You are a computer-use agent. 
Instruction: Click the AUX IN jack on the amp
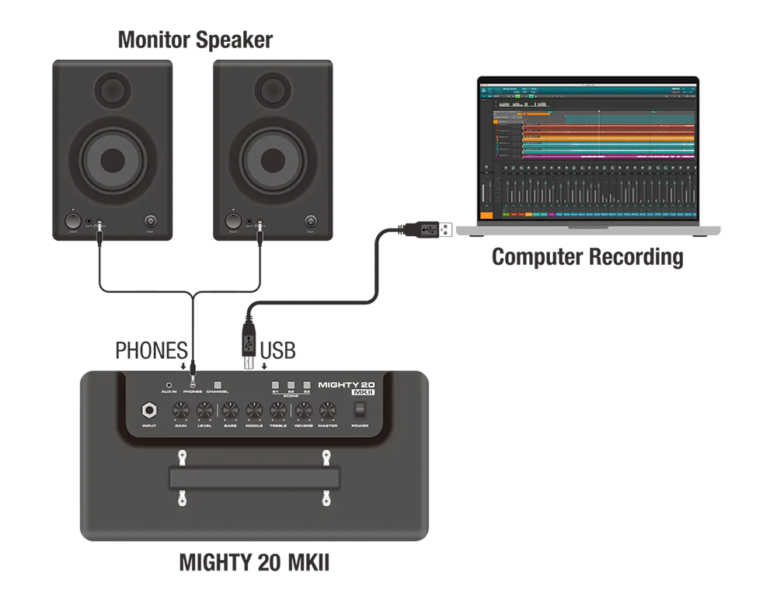pos(169,384)
